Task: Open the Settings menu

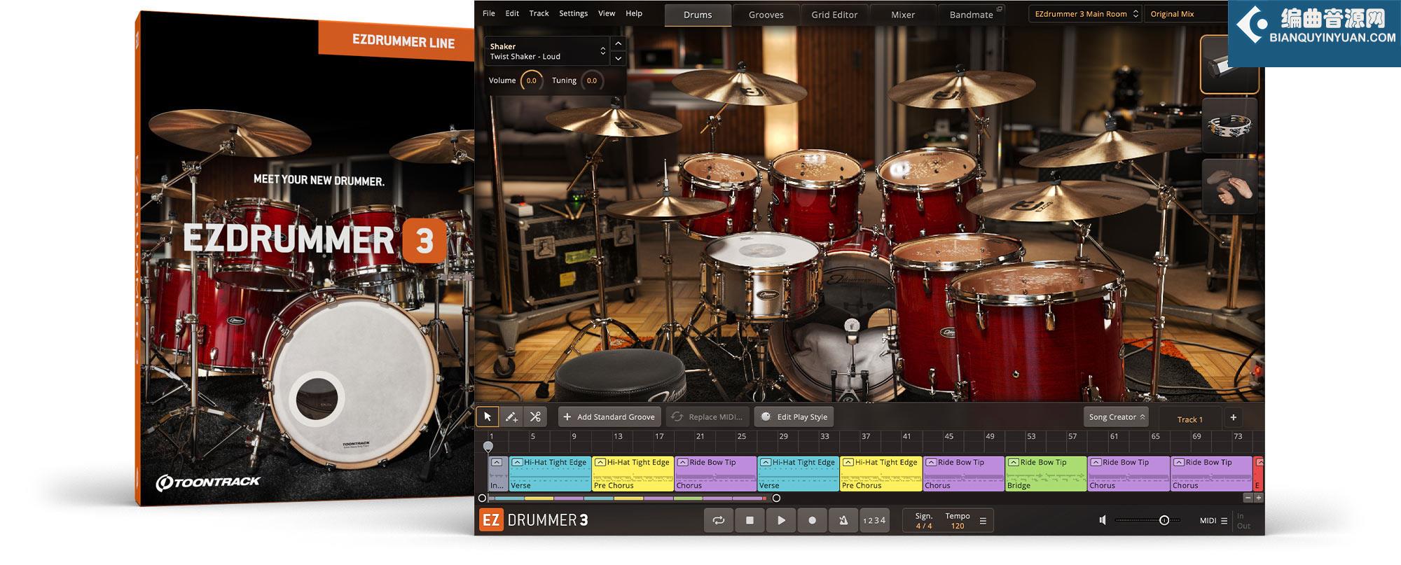Action: click(x=573, y=13)
